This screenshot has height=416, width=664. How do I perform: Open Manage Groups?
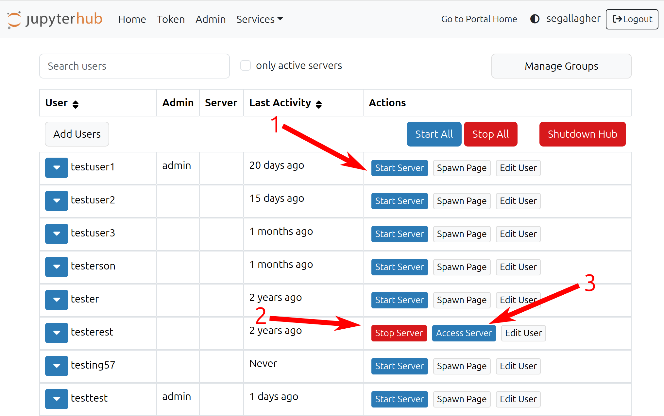pyautogui.click(x=561, y=66)
